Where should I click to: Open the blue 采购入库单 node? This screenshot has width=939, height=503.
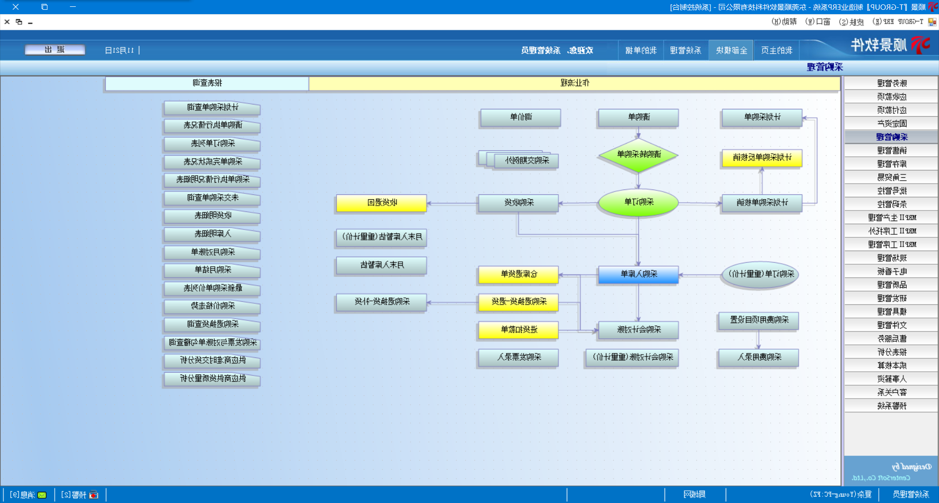tap(638, 274)
